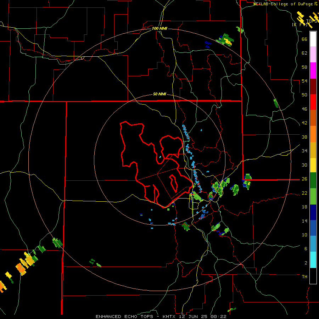319x319 pixels.
Task: Click the light blue swatch in the scale
Action: (313, 244)
